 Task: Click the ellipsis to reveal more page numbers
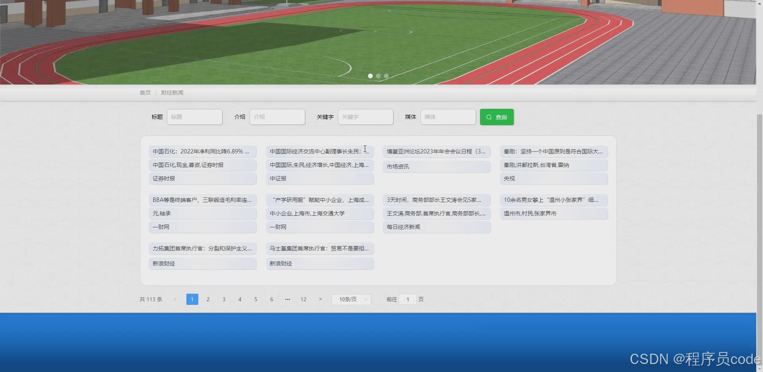[x=287, y=299]
